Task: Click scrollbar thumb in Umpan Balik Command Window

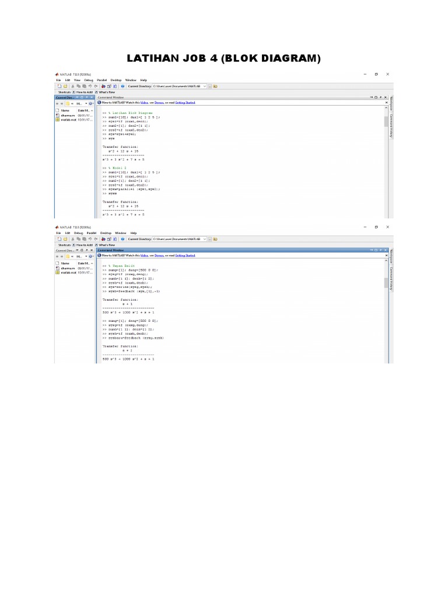Action: tap(386, 283)
